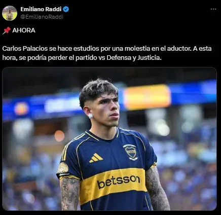Click the yellow horizontal stripe on the jersey

click(113, 184)
